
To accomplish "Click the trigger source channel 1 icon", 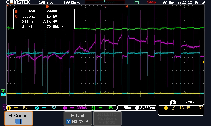I will pos(166,108).
